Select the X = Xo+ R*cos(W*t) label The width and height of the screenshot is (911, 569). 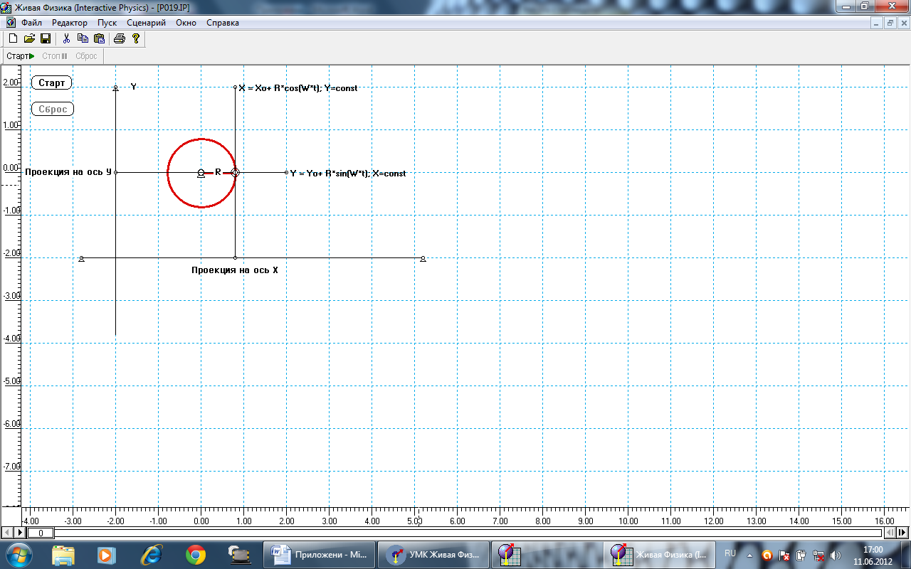[x=298, y=88]
